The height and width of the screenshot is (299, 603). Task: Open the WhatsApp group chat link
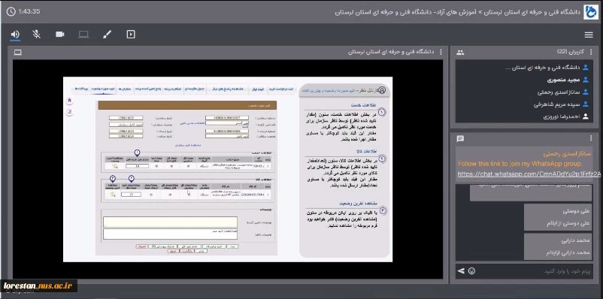tap(529, 174)
